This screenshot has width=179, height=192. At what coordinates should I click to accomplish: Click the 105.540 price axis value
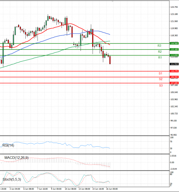[x=174, y=92]
